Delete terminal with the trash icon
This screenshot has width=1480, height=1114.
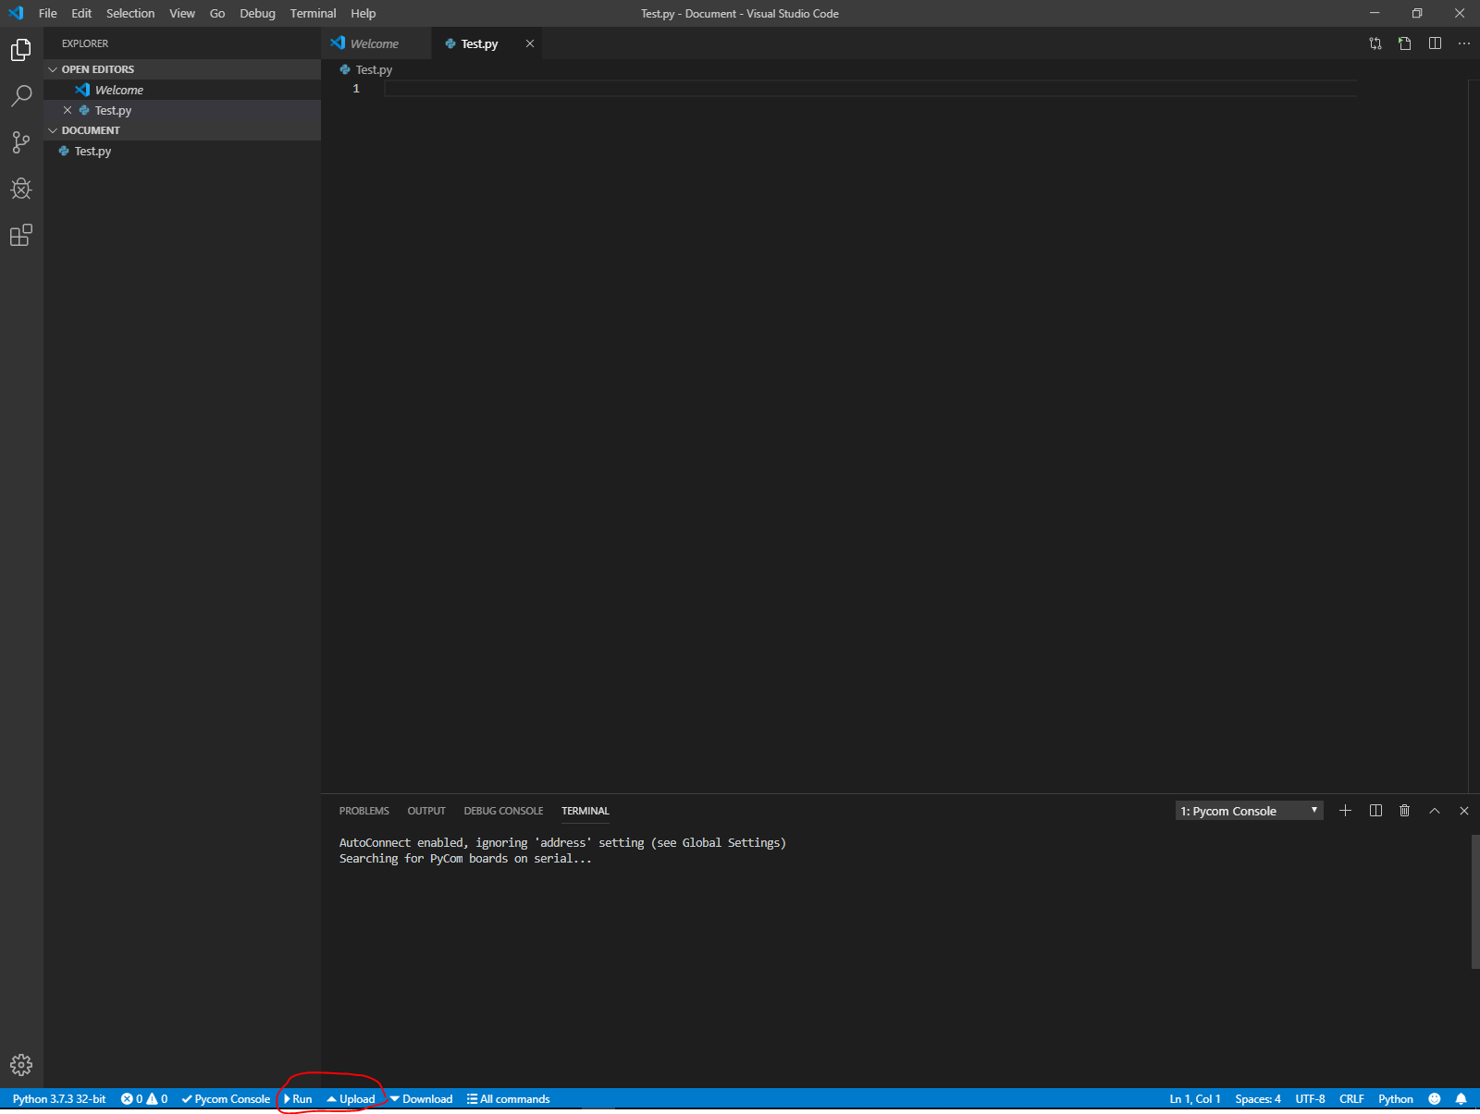(x=1404, y=811)
